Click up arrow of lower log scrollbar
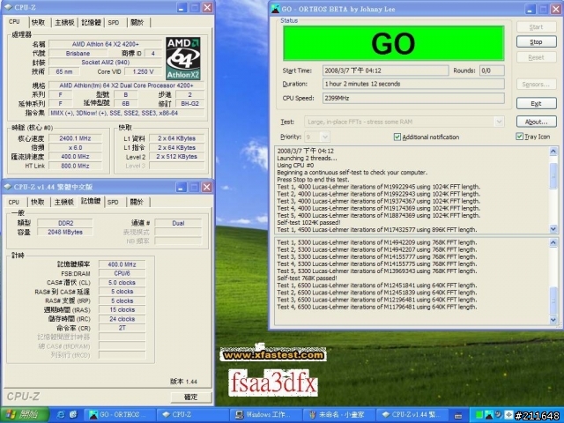The width and height of the screenshot is (564, 423). [553, 243]
